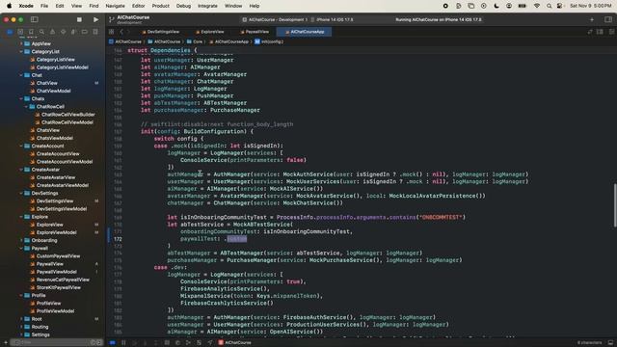Open CustomPaywallView file
The height and width of the screenshot is (347, 617).
click(x=58, y=256)
